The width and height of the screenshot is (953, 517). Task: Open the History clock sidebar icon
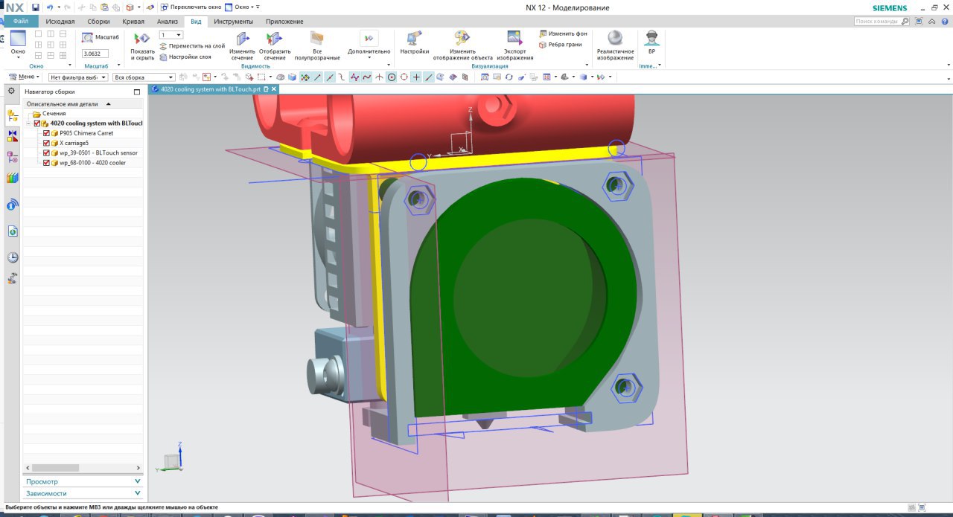(x=13, y=257)
